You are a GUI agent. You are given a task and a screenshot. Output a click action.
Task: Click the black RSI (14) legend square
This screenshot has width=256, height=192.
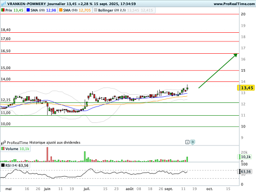(3, 165)
